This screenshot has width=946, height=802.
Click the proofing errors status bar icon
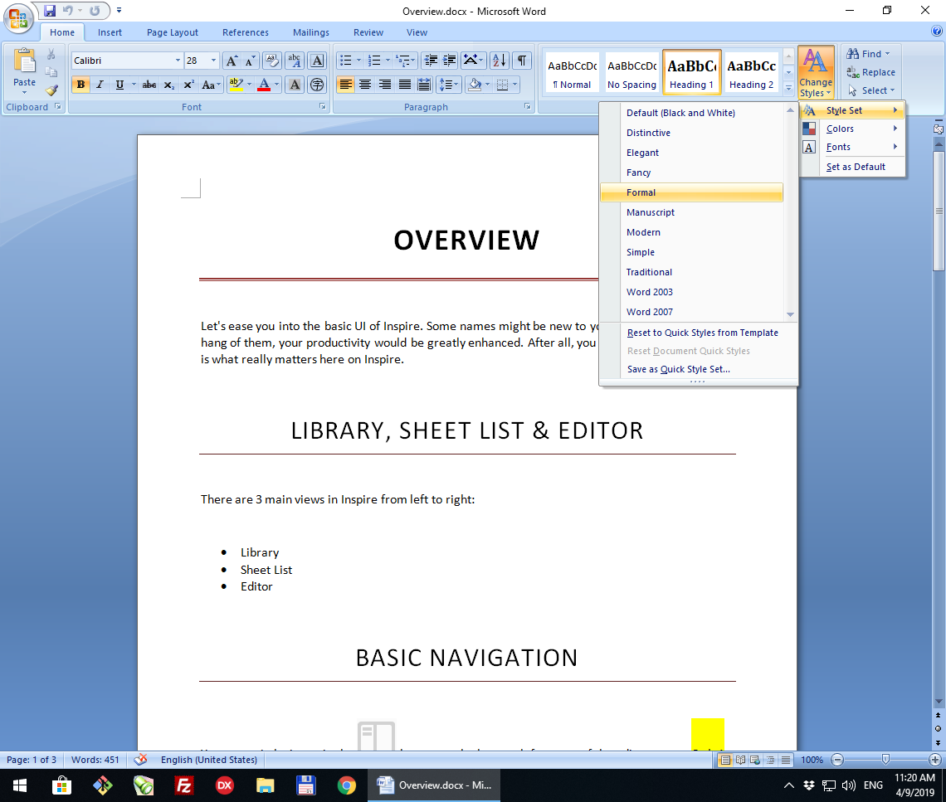click(140, 760)
